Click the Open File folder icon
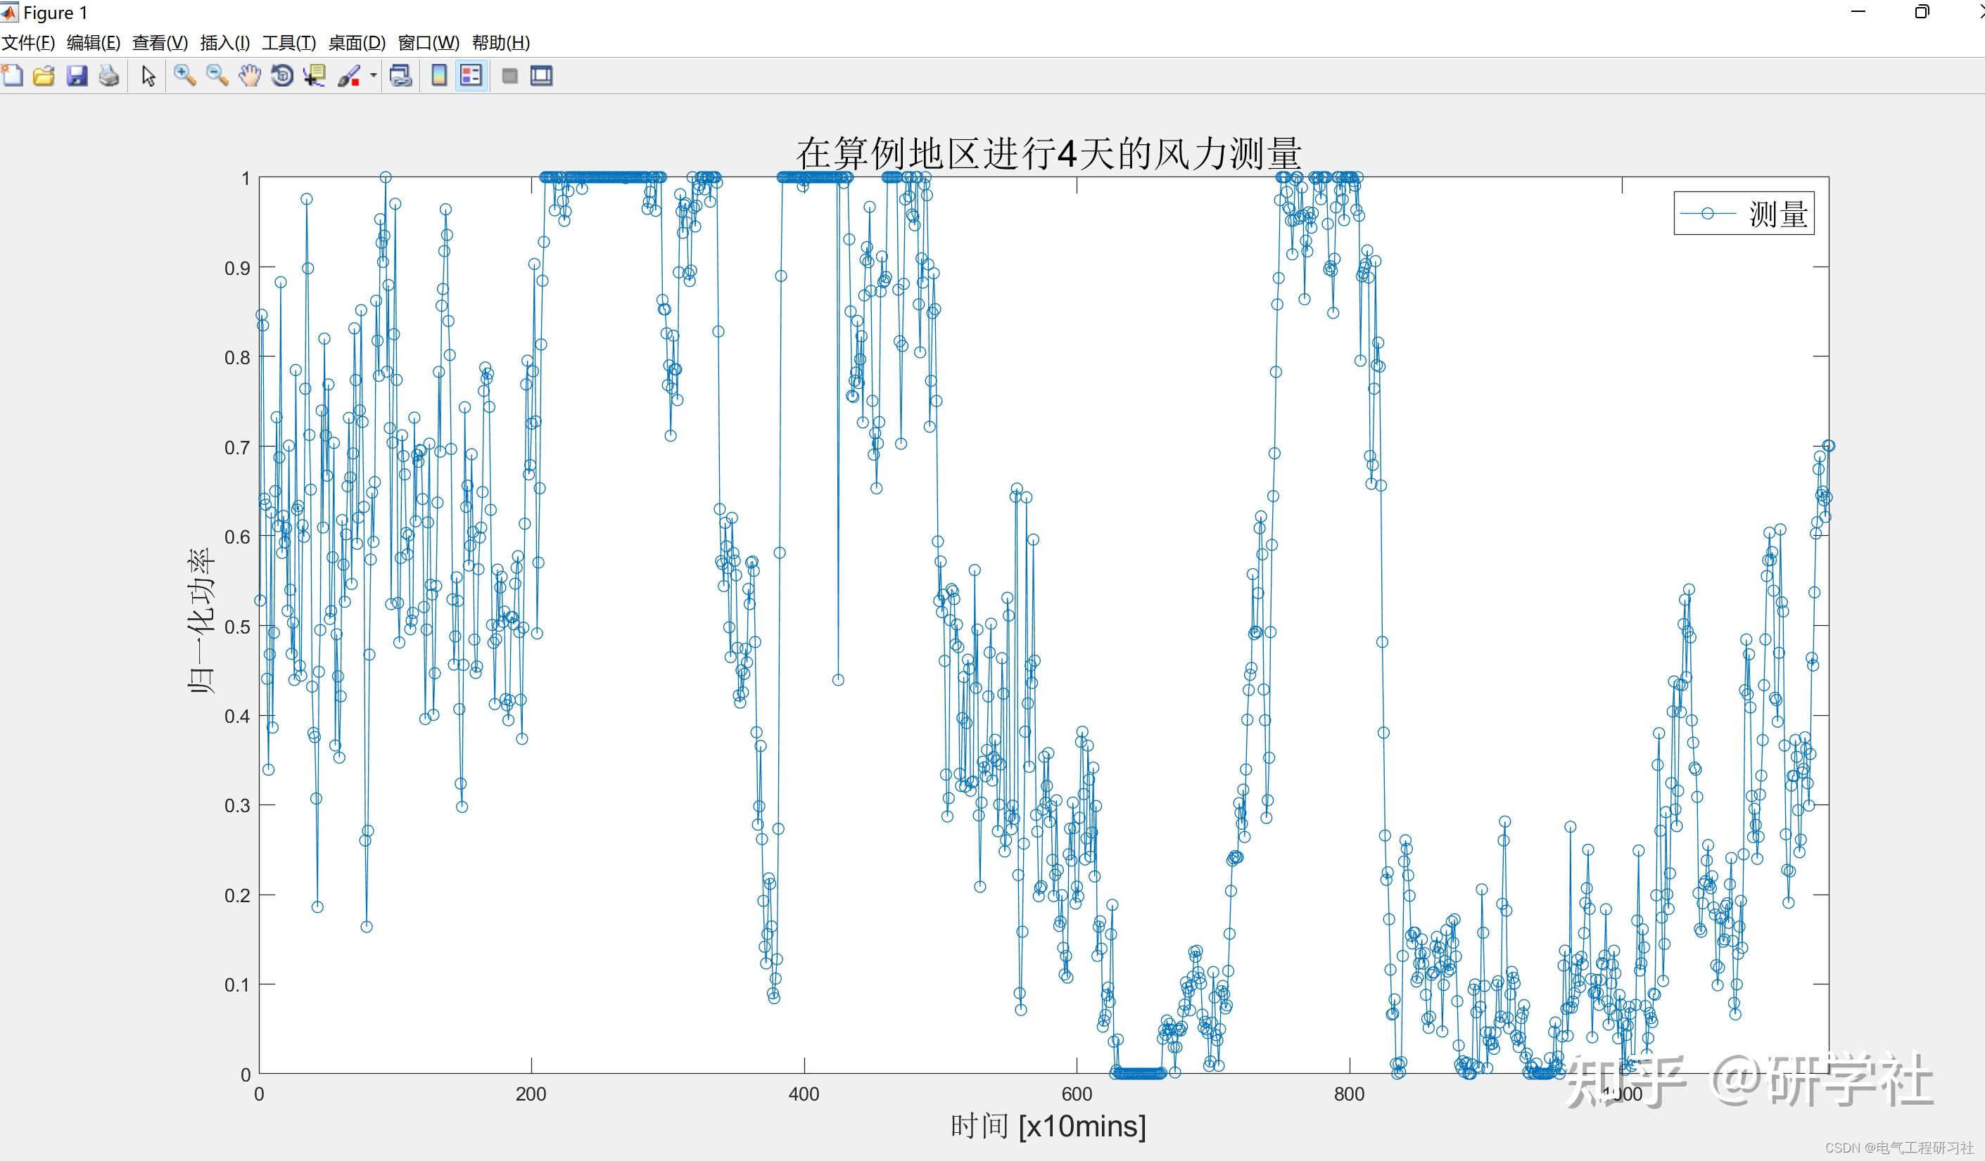1985x1161 pixels. coord(44,75)
